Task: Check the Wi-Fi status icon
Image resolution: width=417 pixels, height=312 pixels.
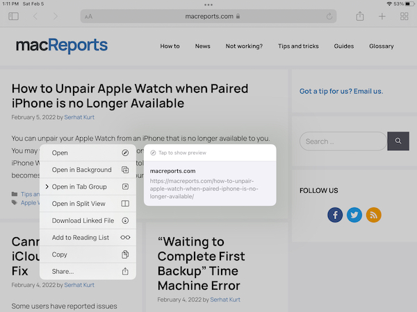Action: coord(389,3)
